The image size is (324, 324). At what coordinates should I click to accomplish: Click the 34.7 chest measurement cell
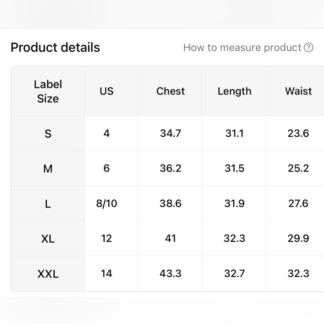(x=170, y=133)
